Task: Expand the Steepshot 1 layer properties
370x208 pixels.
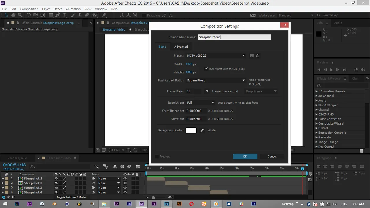Action: [x=3, y=179]
